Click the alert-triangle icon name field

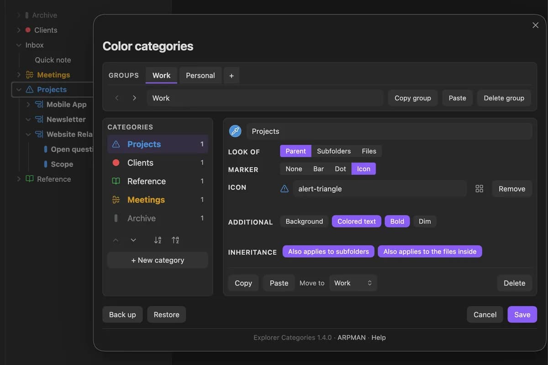pos(379,189)
